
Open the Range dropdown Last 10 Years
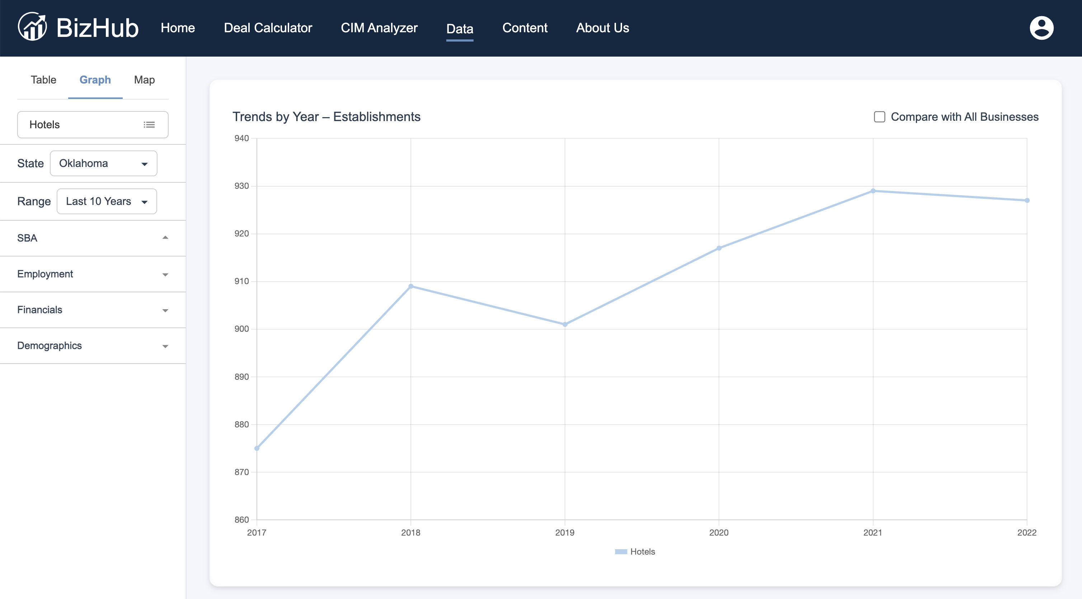click(x=107, y=201)
